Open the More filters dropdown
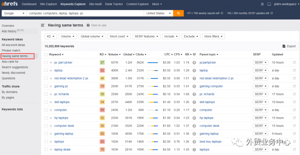This screenshot has height=155, width=300. point(213,36)
